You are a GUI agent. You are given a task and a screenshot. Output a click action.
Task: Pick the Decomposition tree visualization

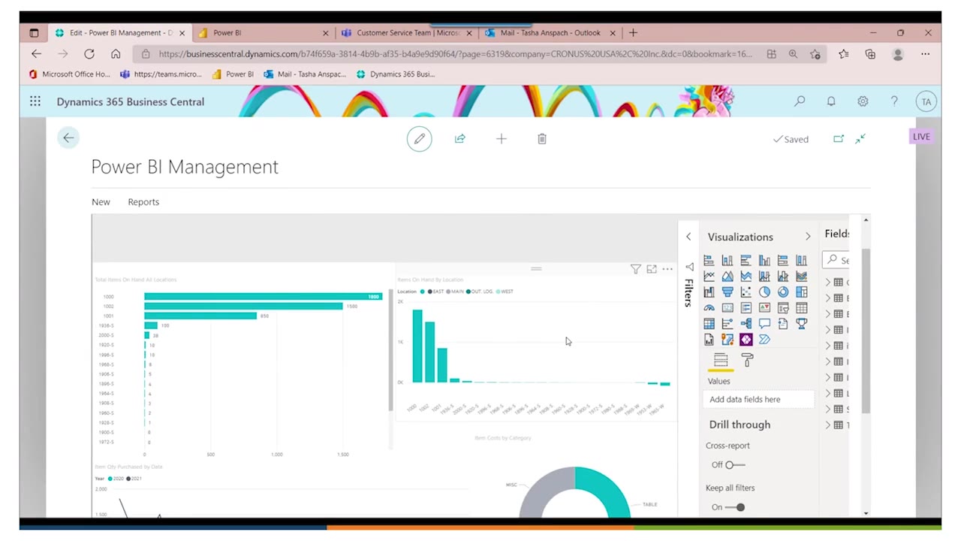point(746,324)
